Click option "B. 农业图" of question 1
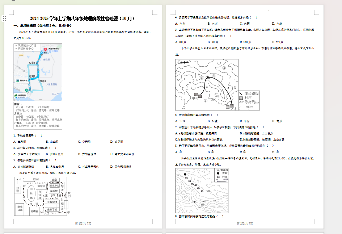The image size is (342, 234). pos(52,142)
